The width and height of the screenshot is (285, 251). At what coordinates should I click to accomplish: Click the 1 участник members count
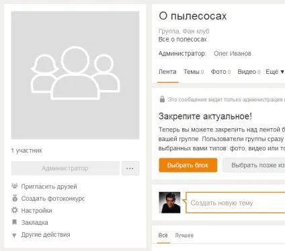point(27,150)
